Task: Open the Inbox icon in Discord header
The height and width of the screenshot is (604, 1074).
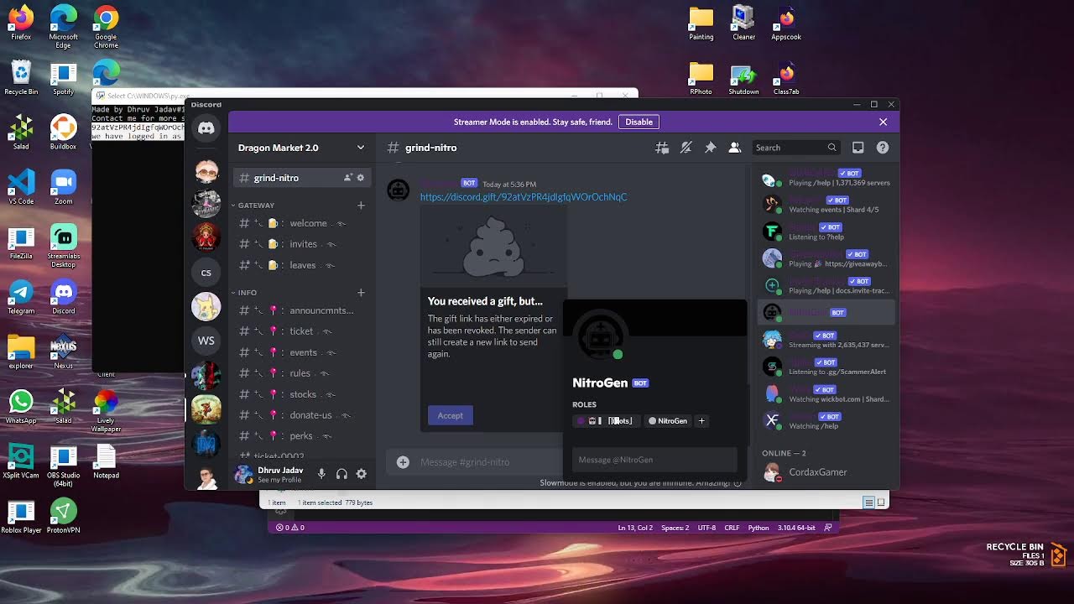Action: (x=858, y=148)
